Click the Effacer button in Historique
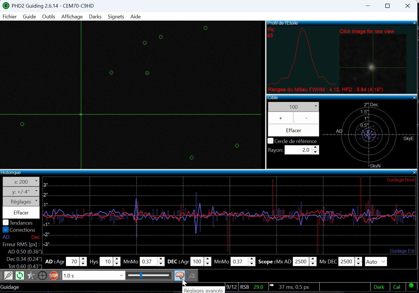 pyautogui.click(x=21, y=212)
